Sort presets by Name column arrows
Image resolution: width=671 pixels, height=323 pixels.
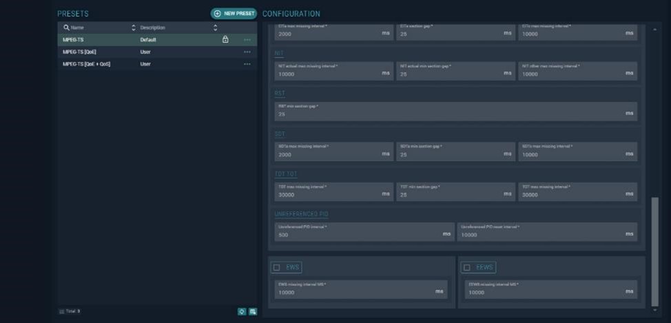134,28
